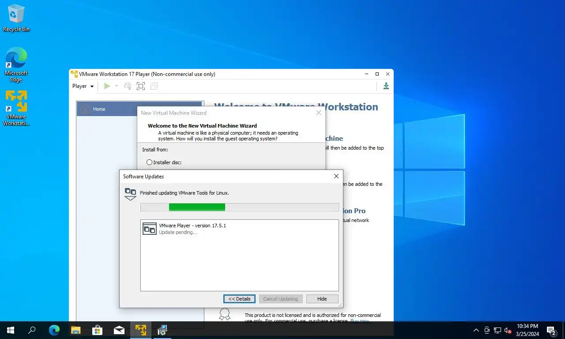Open Microsoft Edge from the taskbar
This screenshot has height=339, width=565.
54,330
